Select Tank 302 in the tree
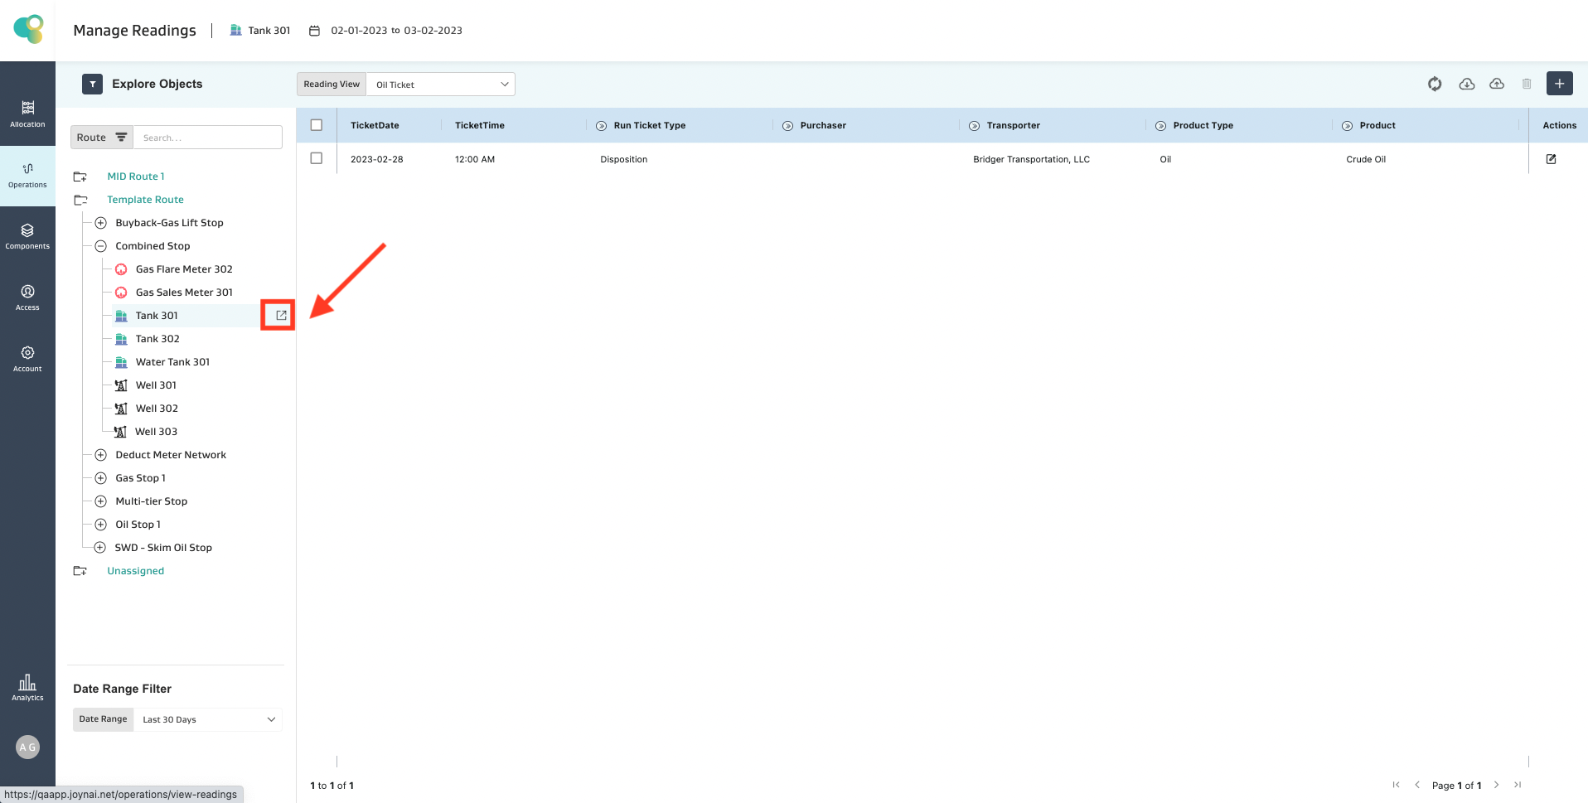 point(157,339)
